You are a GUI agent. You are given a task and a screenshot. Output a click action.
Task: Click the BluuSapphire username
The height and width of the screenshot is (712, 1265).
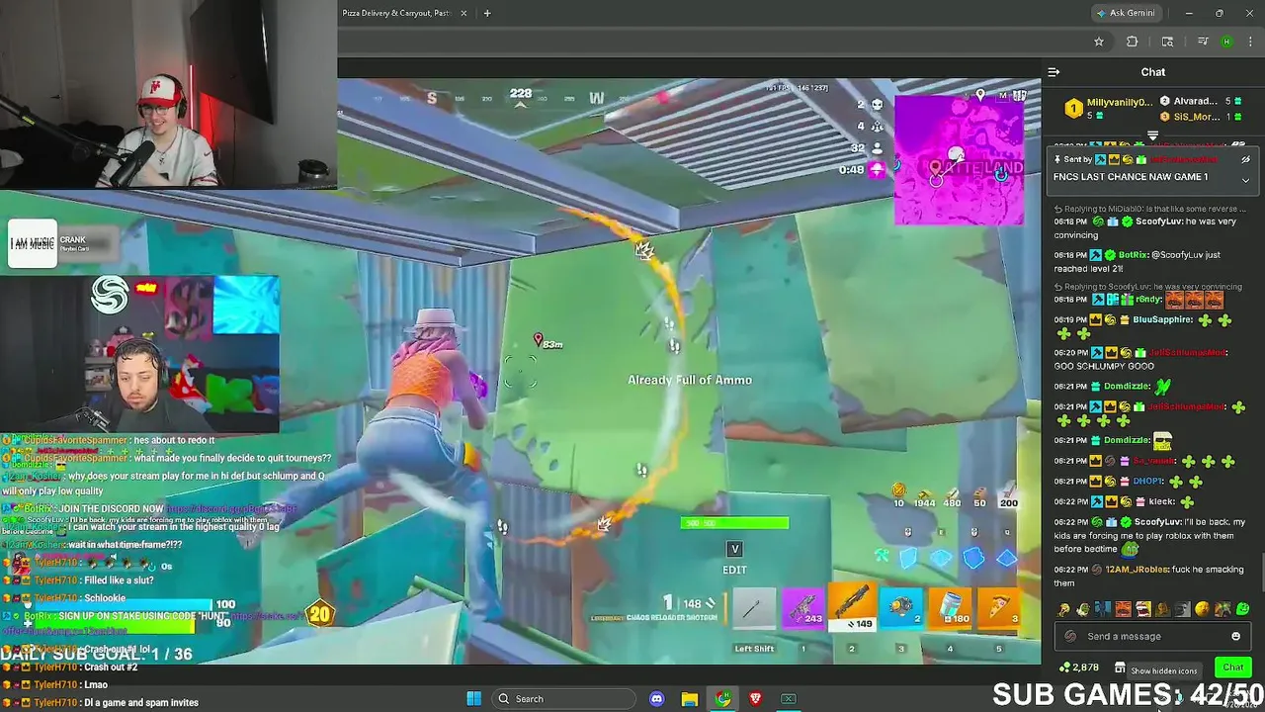pyautogui.click(x=1162, y=320)
